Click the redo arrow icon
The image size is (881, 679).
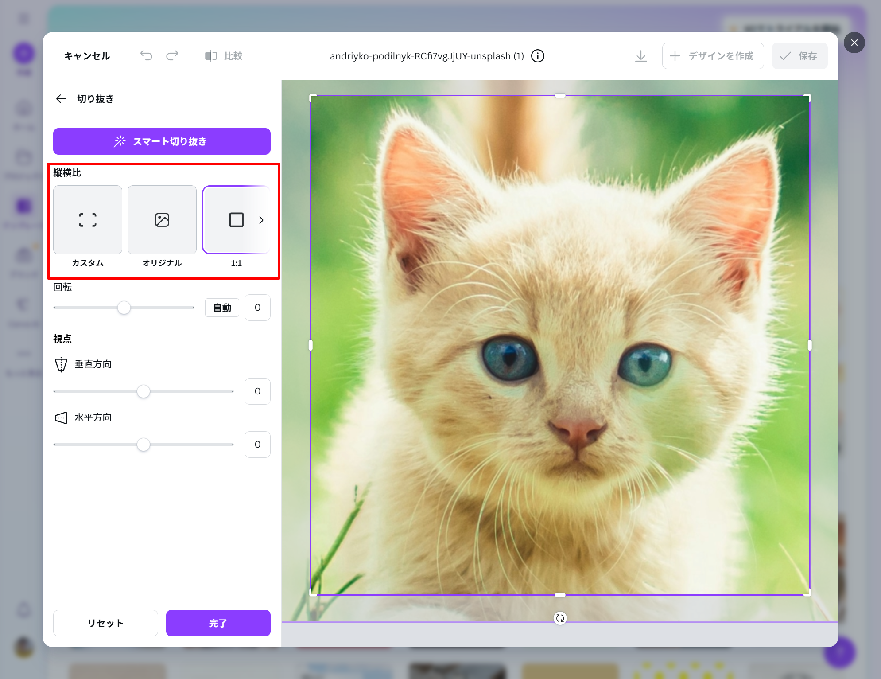point(172,56)
